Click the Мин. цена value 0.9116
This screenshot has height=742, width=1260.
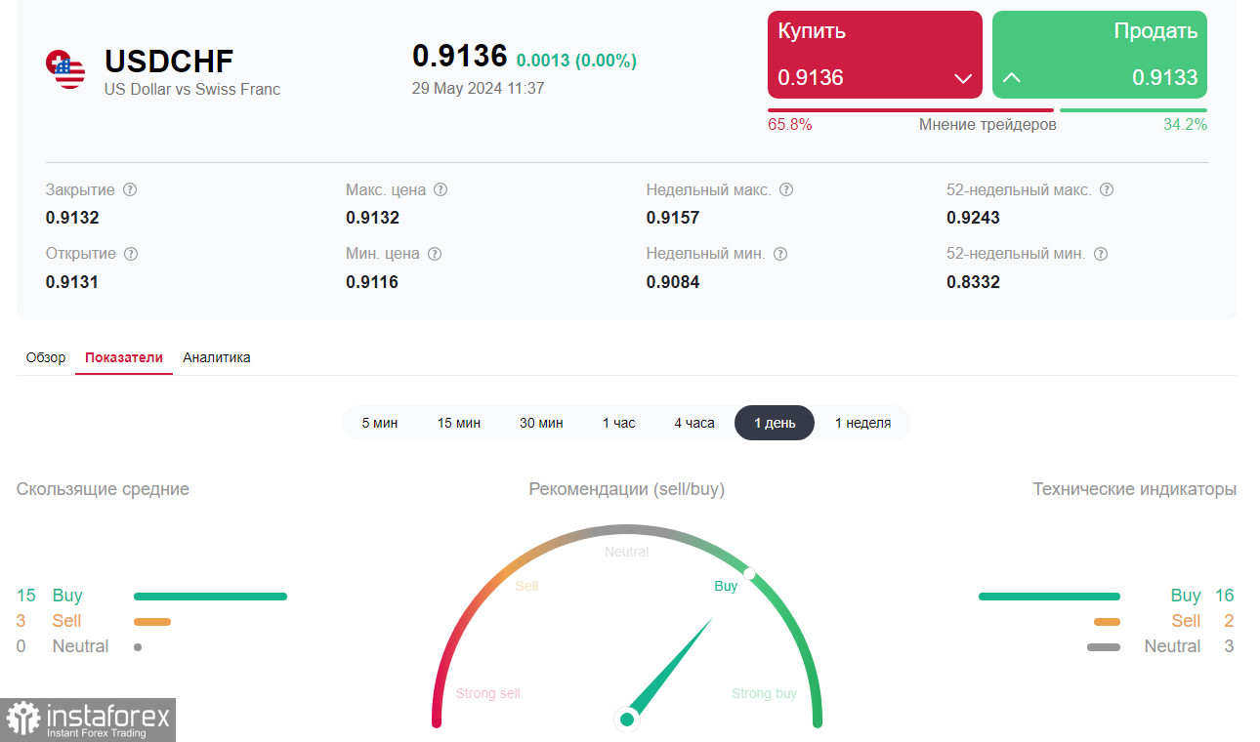(x=372, y=282)
